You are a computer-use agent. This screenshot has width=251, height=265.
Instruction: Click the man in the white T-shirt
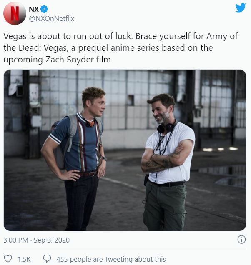pos(168,162)
